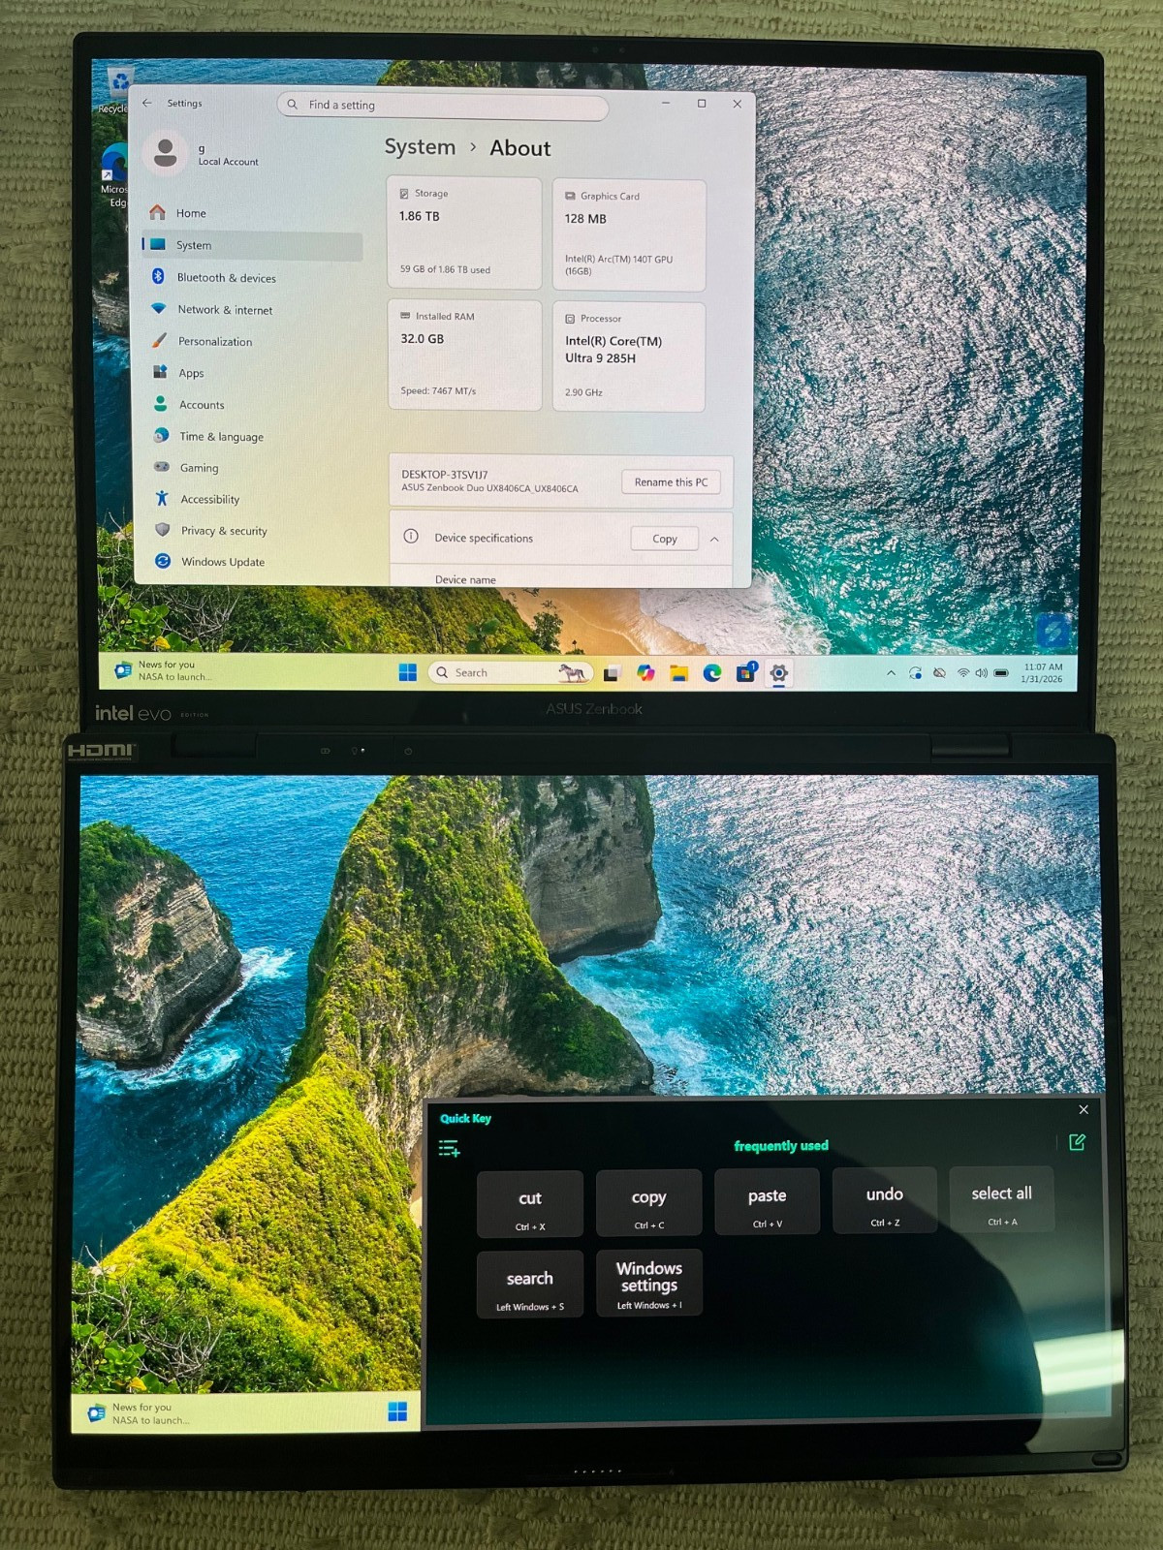
Task: Open Copilot from the taskbar
Action: coord(645,672)
